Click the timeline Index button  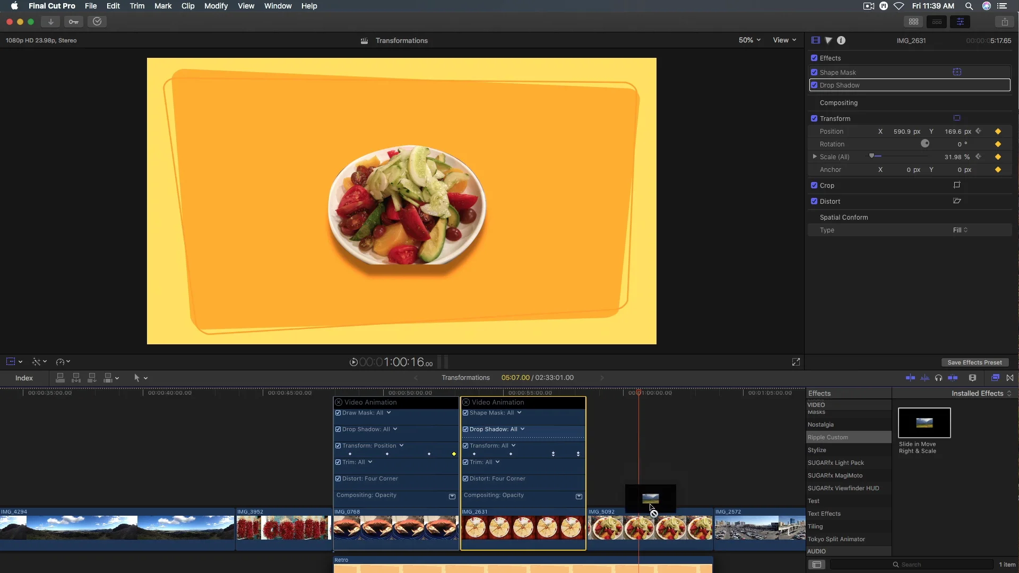pos(24,378)
